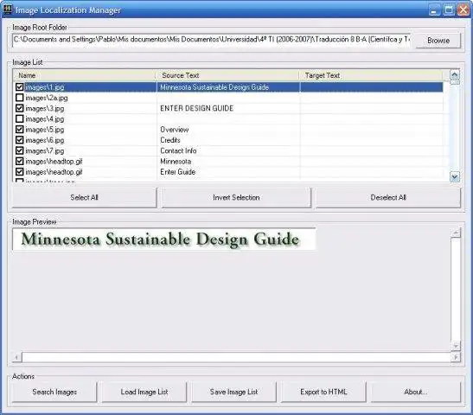Click the Save Image List button
The image size is (473, 415).
233,392
